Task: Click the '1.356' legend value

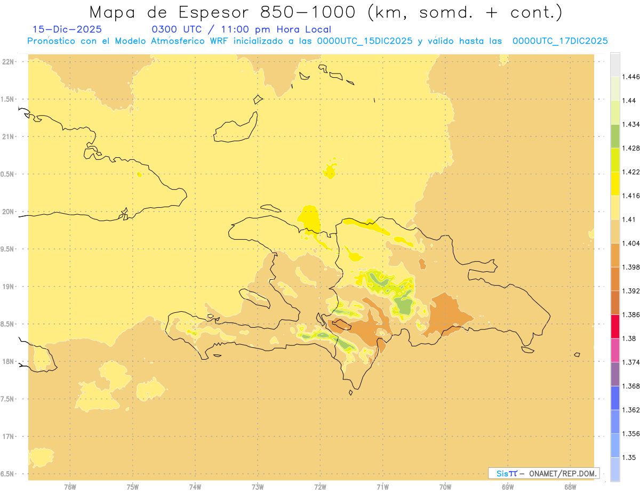Action: pos(631,434)
